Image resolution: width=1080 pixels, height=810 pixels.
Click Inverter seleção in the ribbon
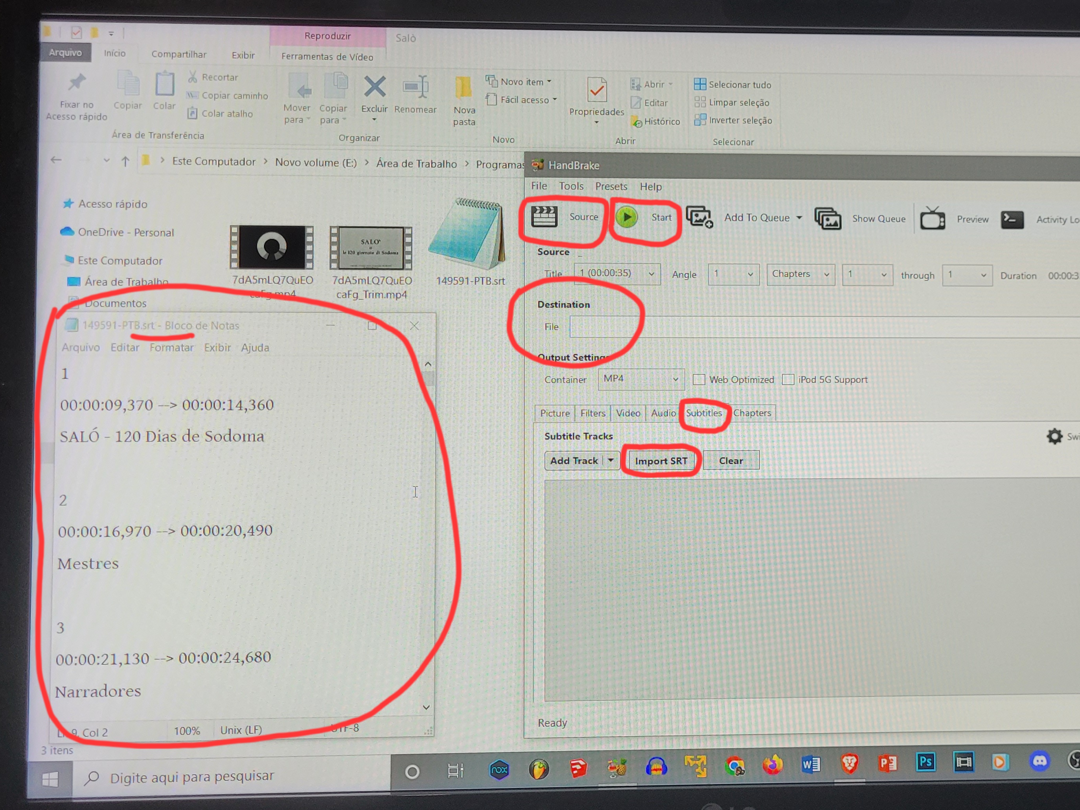(x=733, y=120)
